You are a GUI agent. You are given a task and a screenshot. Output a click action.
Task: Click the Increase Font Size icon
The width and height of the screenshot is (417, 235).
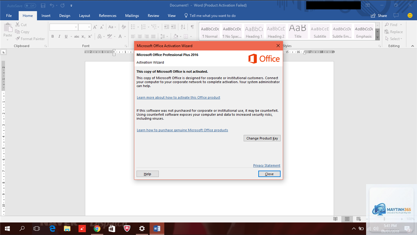click(95, 27)
